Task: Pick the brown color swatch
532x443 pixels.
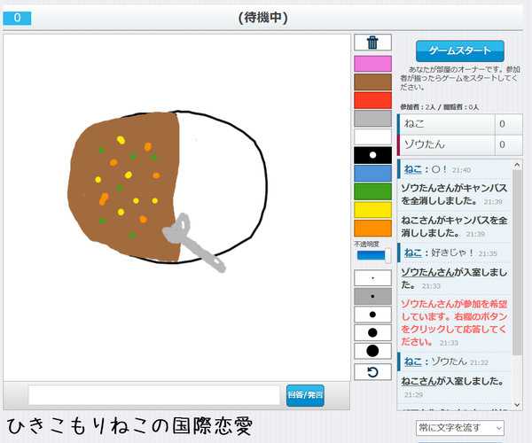Action: [372, 82]
